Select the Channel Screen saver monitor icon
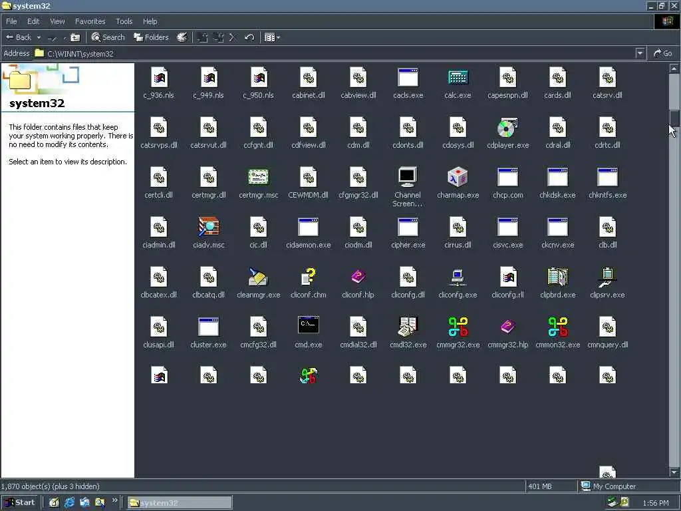This screenshot has width=681, height=511. (x=408, y=177)
